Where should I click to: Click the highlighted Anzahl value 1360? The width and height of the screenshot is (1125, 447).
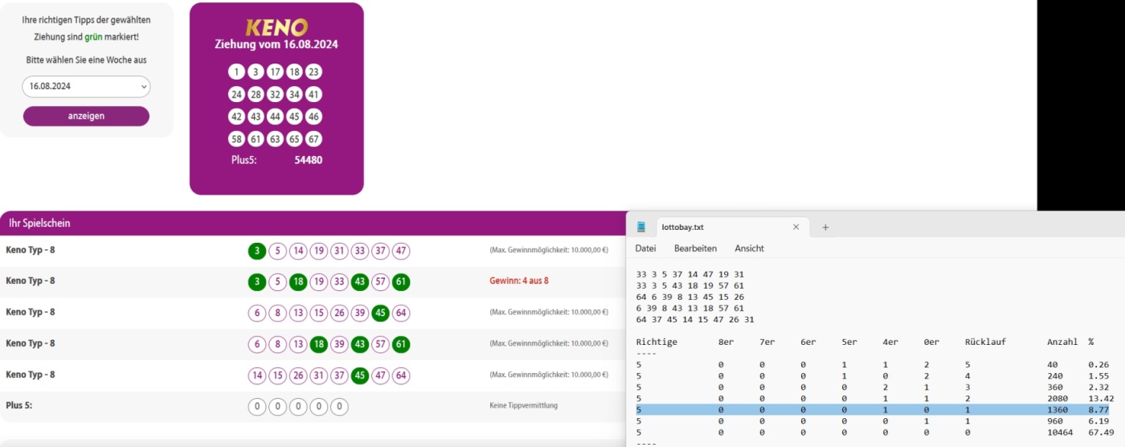coord(1057,410)
